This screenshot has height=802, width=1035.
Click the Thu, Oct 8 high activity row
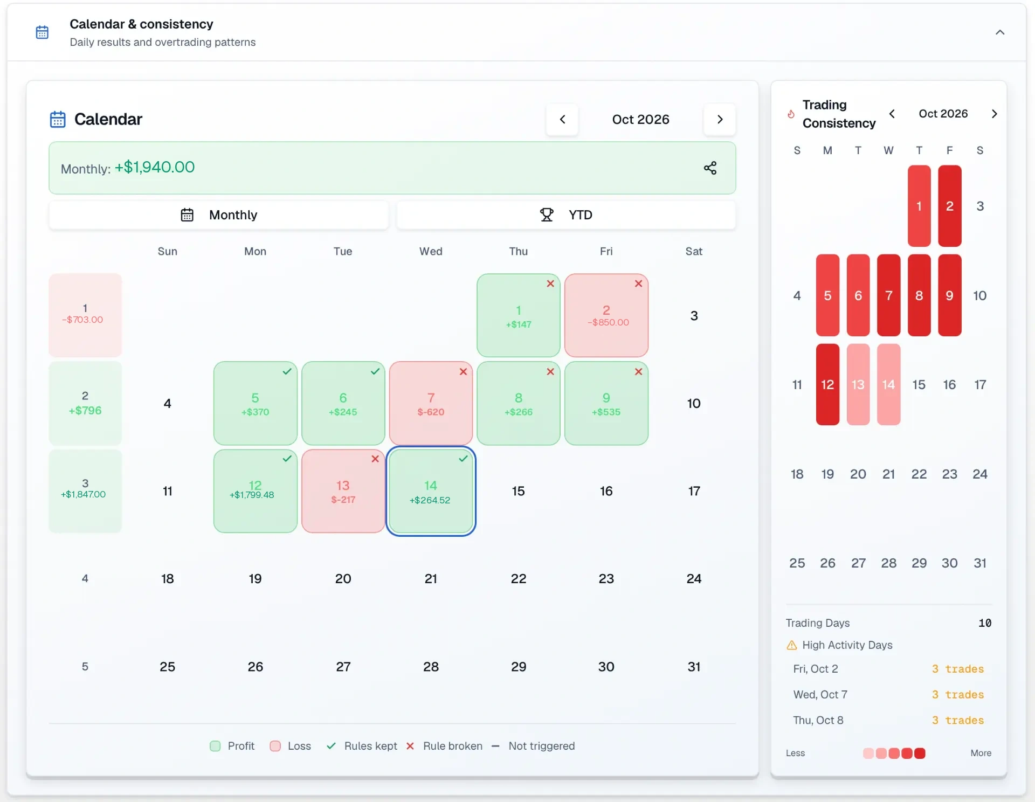(x=888, y=721)
